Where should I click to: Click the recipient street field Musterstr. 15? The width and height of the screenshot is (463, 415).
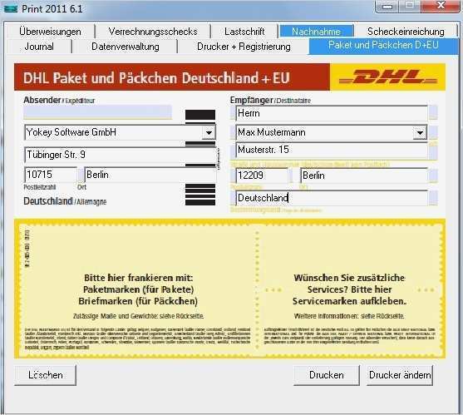pos(332,150)
